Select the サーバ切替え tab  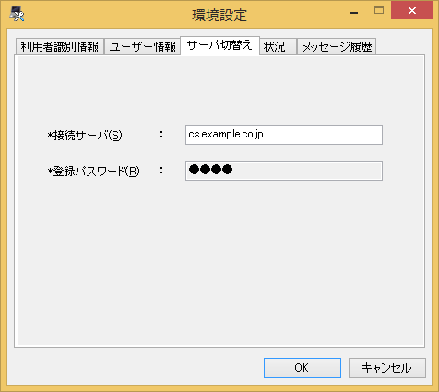coord(219,46)
